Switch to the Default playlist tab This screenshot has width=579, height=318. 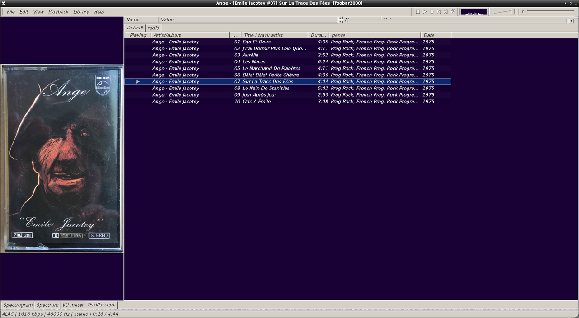click(135, 28)
